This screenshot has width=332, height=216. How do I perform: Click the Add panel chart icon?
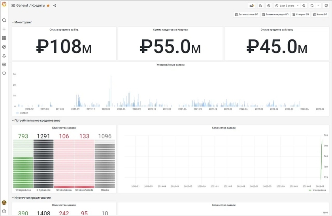pyautogui.click(x=252, y=6)
